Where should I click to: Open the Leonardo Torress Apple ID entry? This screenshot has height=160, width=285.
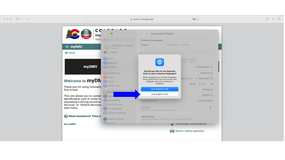(118, 47)
